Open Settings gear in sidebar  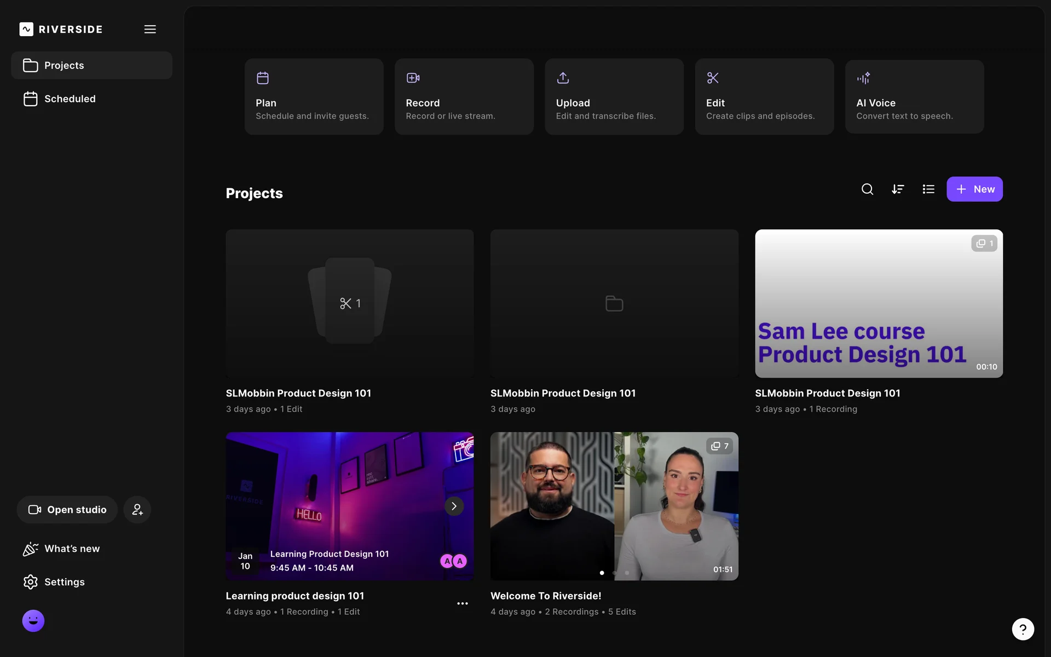tap(31, 582)
